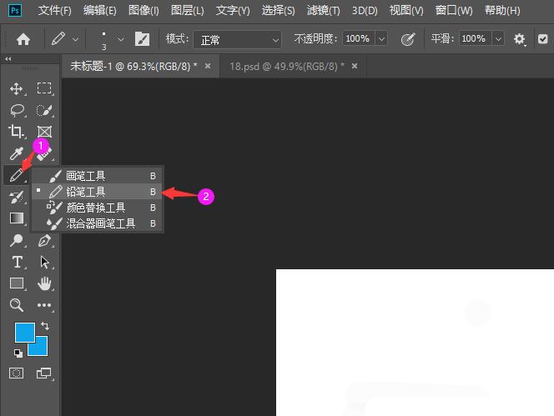554x416 pixels.
Task: Open the 视图(V) menu
Action: point(406,11)
